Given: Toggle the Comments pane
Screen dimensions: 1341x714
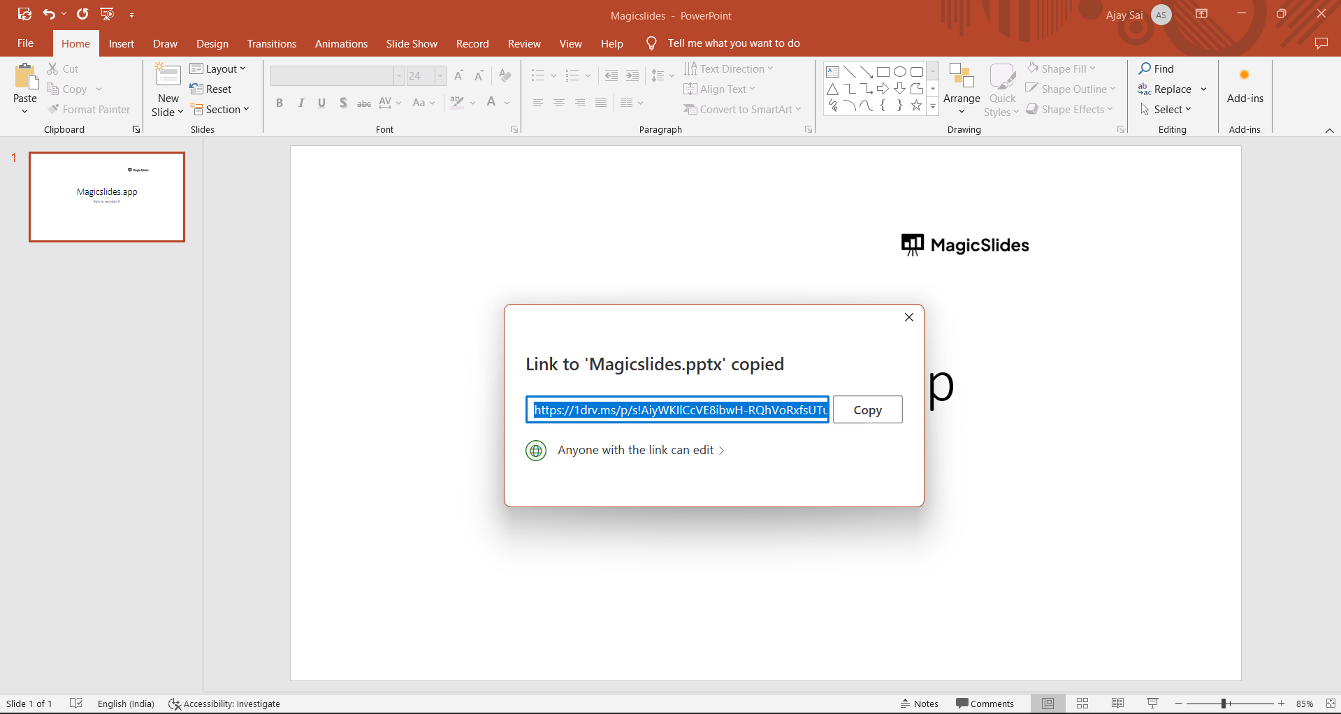Looking at the screenshot, I should 985,704.
